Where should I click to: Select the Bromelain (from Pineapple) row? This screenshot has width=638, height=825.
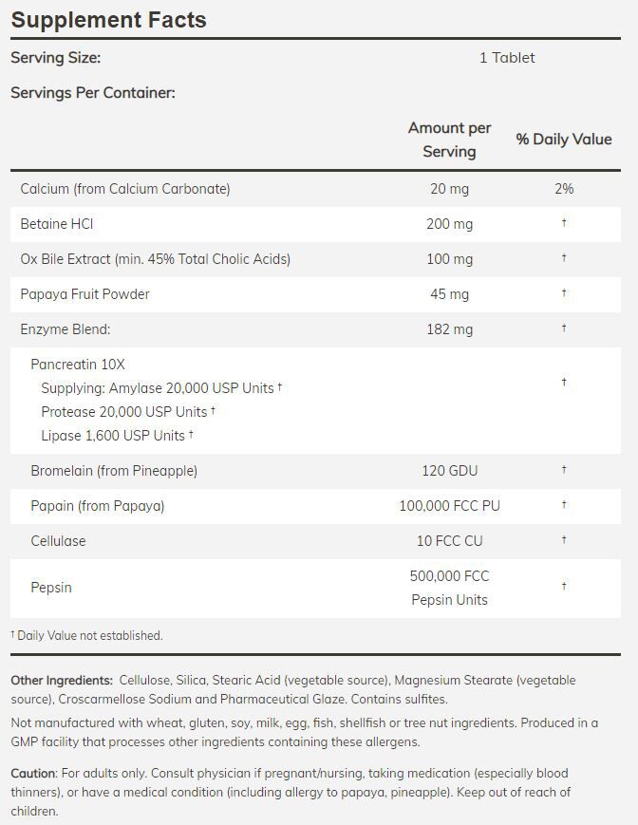[114, 471]
